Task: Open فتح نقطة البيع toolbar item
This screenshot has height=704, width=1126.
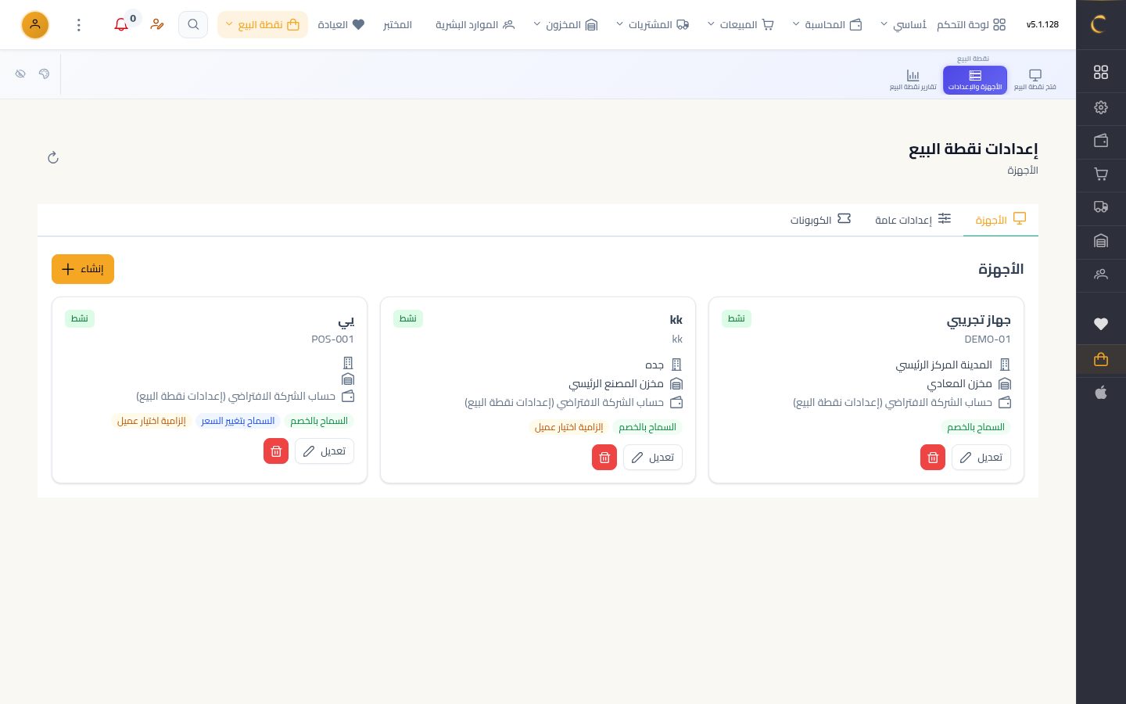Action: [1035, 80]
